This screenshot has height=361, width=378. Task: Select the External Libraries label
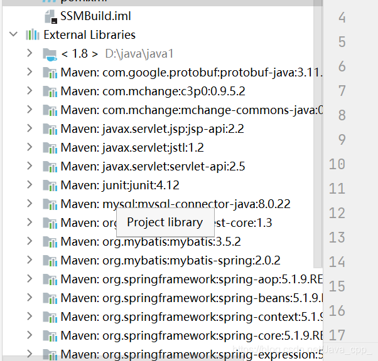click(x=89, y=34)
